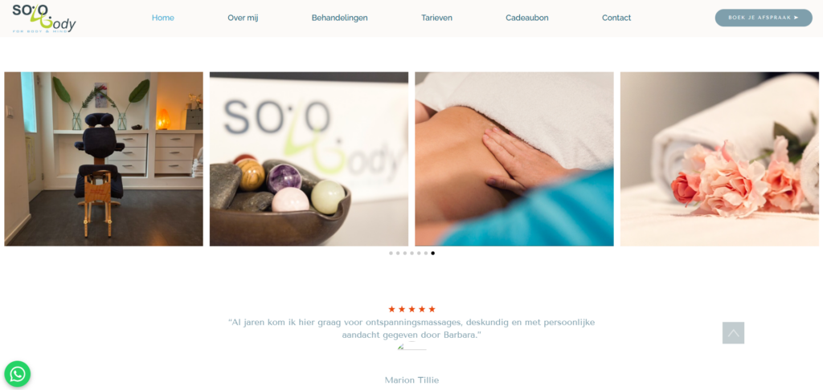Screen dimensions: 823x390
Task: Select the last active carousel dot
Action: coord(433,254)
